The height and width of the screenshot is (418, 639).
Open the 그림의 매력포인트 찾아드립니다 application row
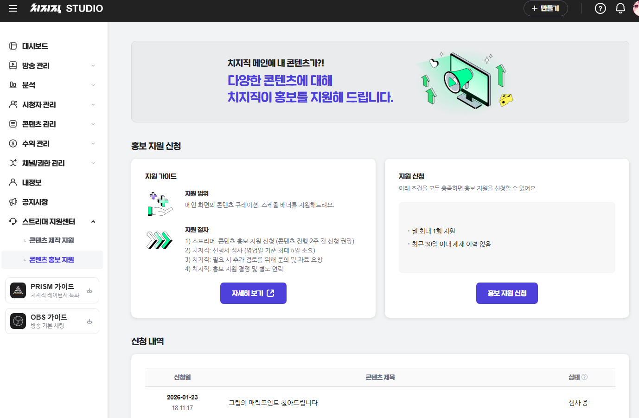(380, 403)
